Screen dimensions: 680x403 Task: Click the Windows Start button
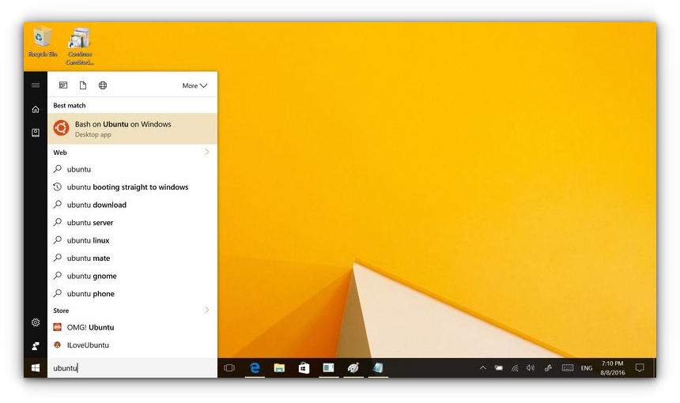pos(36,368)
